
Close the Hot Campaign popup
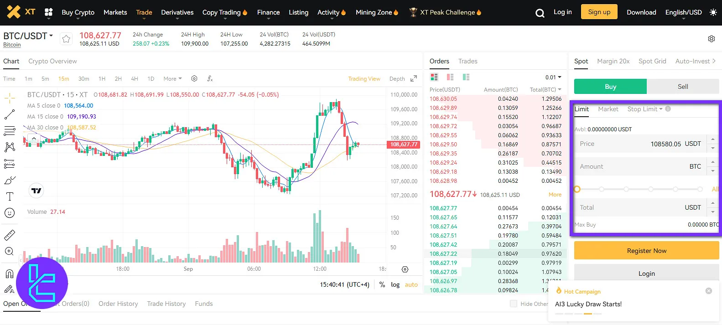[x=709, y=291]
